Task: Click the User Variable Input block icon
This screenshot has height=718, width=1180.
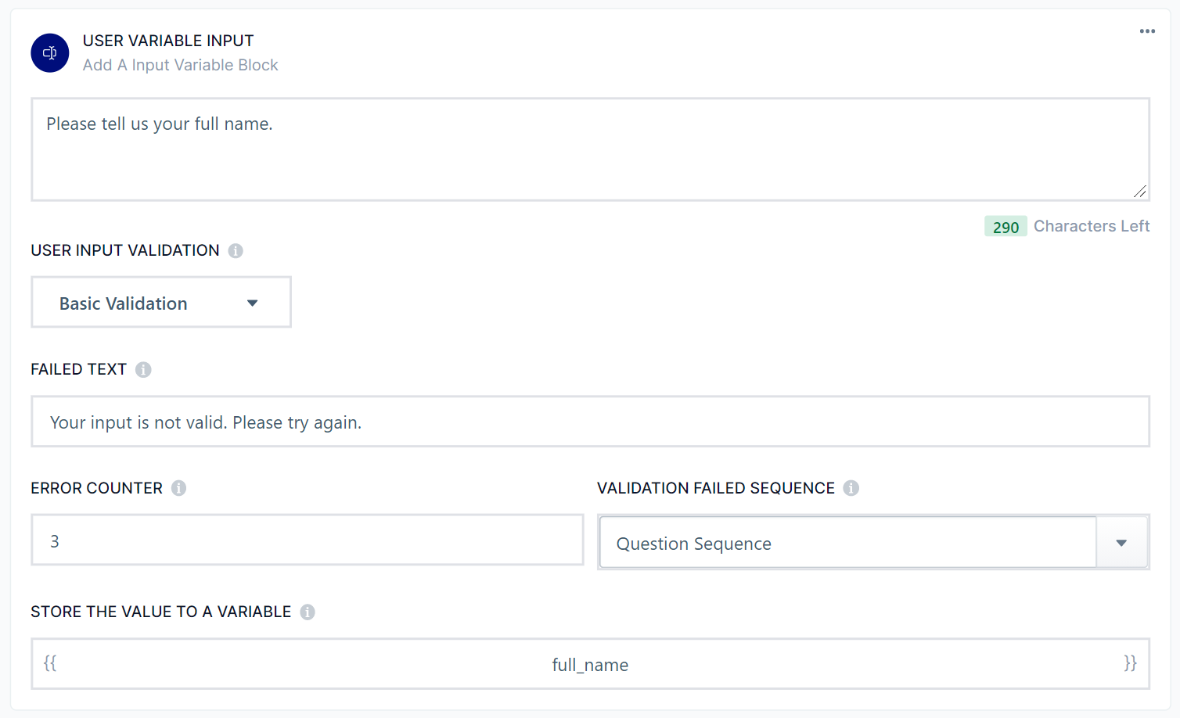Action: coord(50,53)
